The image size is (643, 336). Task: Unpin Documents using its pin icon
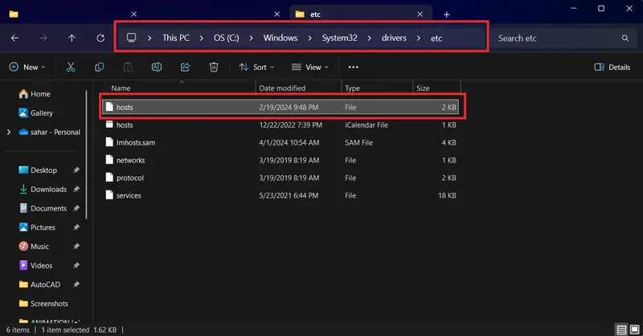pos(76,208)
